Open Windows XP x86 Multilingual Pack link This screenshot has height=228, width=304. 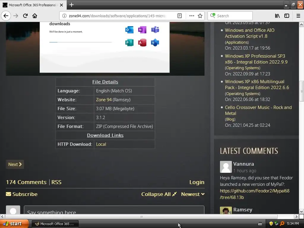[257, 85]
